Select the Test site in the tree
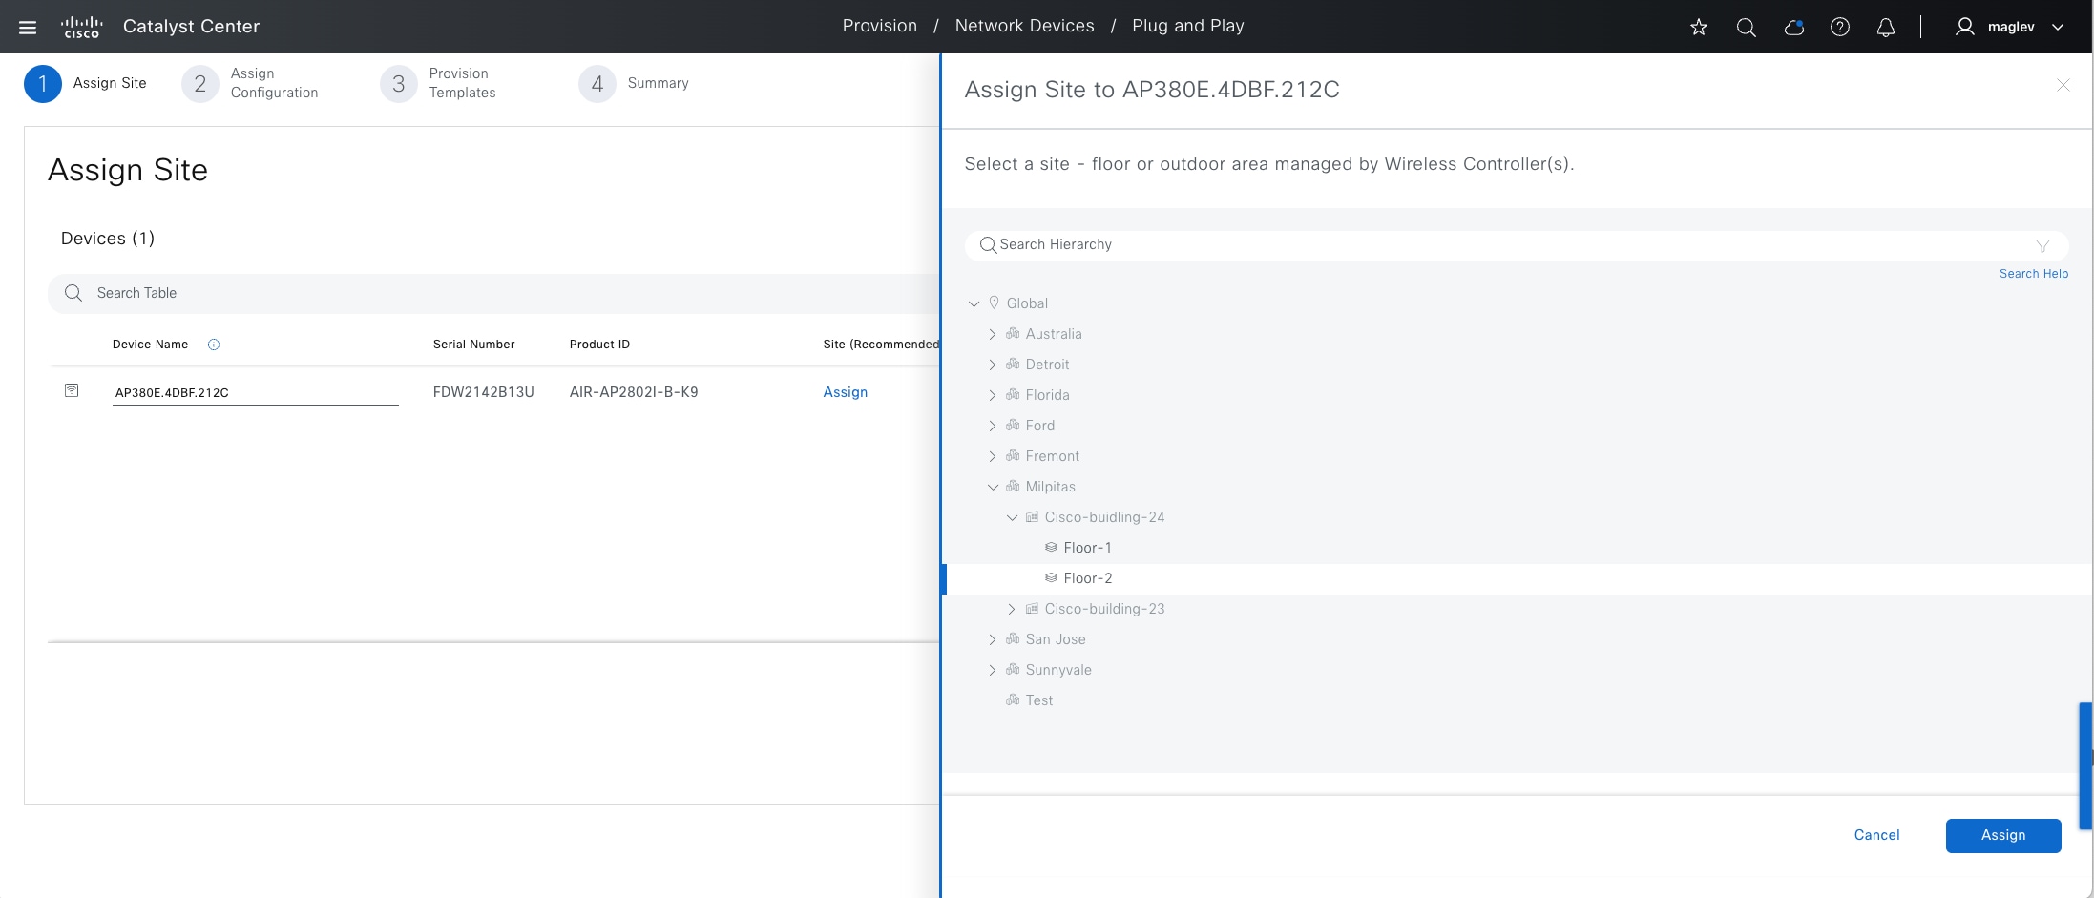This screenshot has width=2094, height=898. tap(1039, 700)
